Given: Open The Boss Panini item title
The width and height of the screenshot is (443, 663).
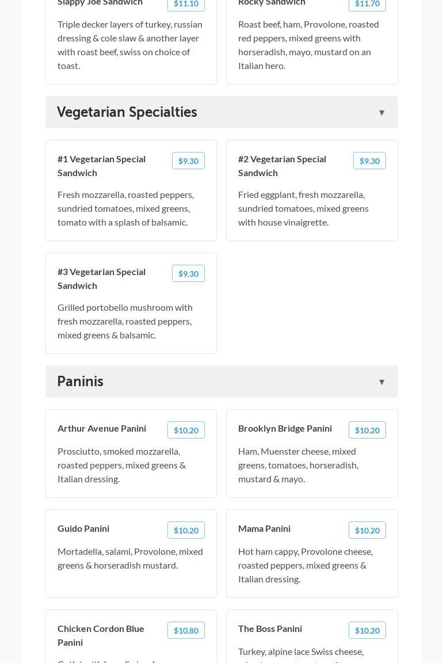Looking at the screenshot, I should 270,628.
